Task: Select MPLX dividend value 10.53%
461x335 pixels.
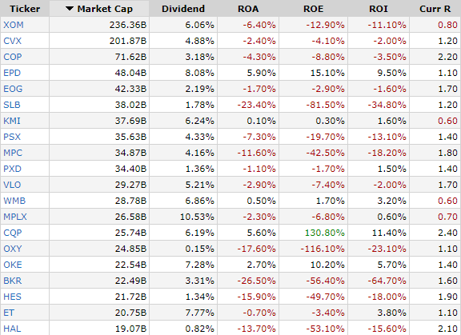Action: click(x=197, y=217)
